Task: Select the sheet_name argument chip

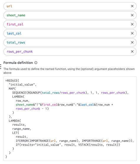Action: click(x=70, y=15)
